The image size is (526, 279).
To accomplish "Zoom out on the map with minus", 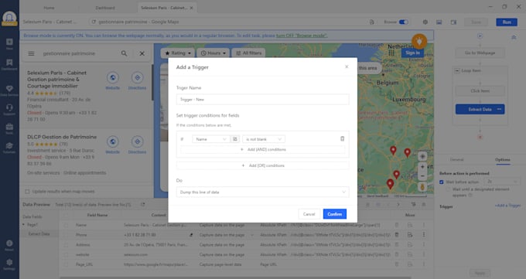I will [x=422, y=176].
